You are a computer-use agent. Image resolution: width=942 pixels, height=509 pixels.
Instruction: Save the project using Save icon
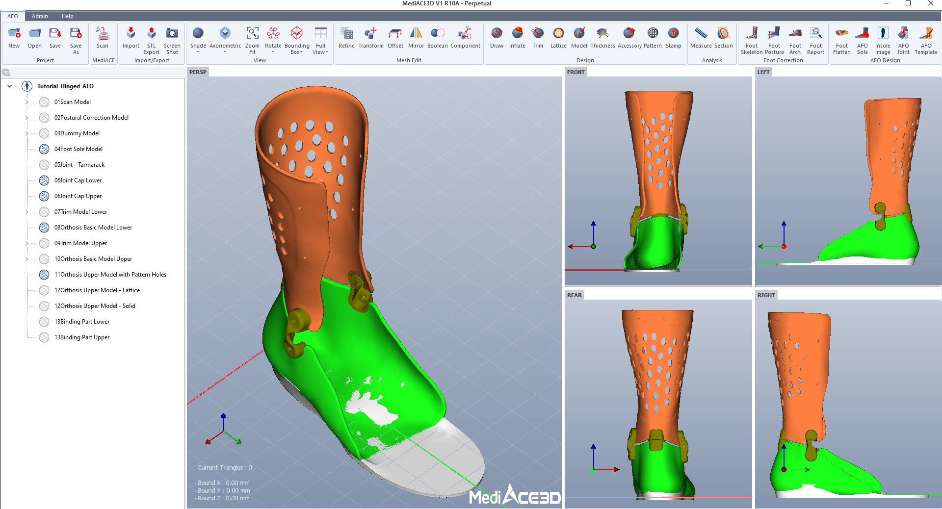[55, 38]
